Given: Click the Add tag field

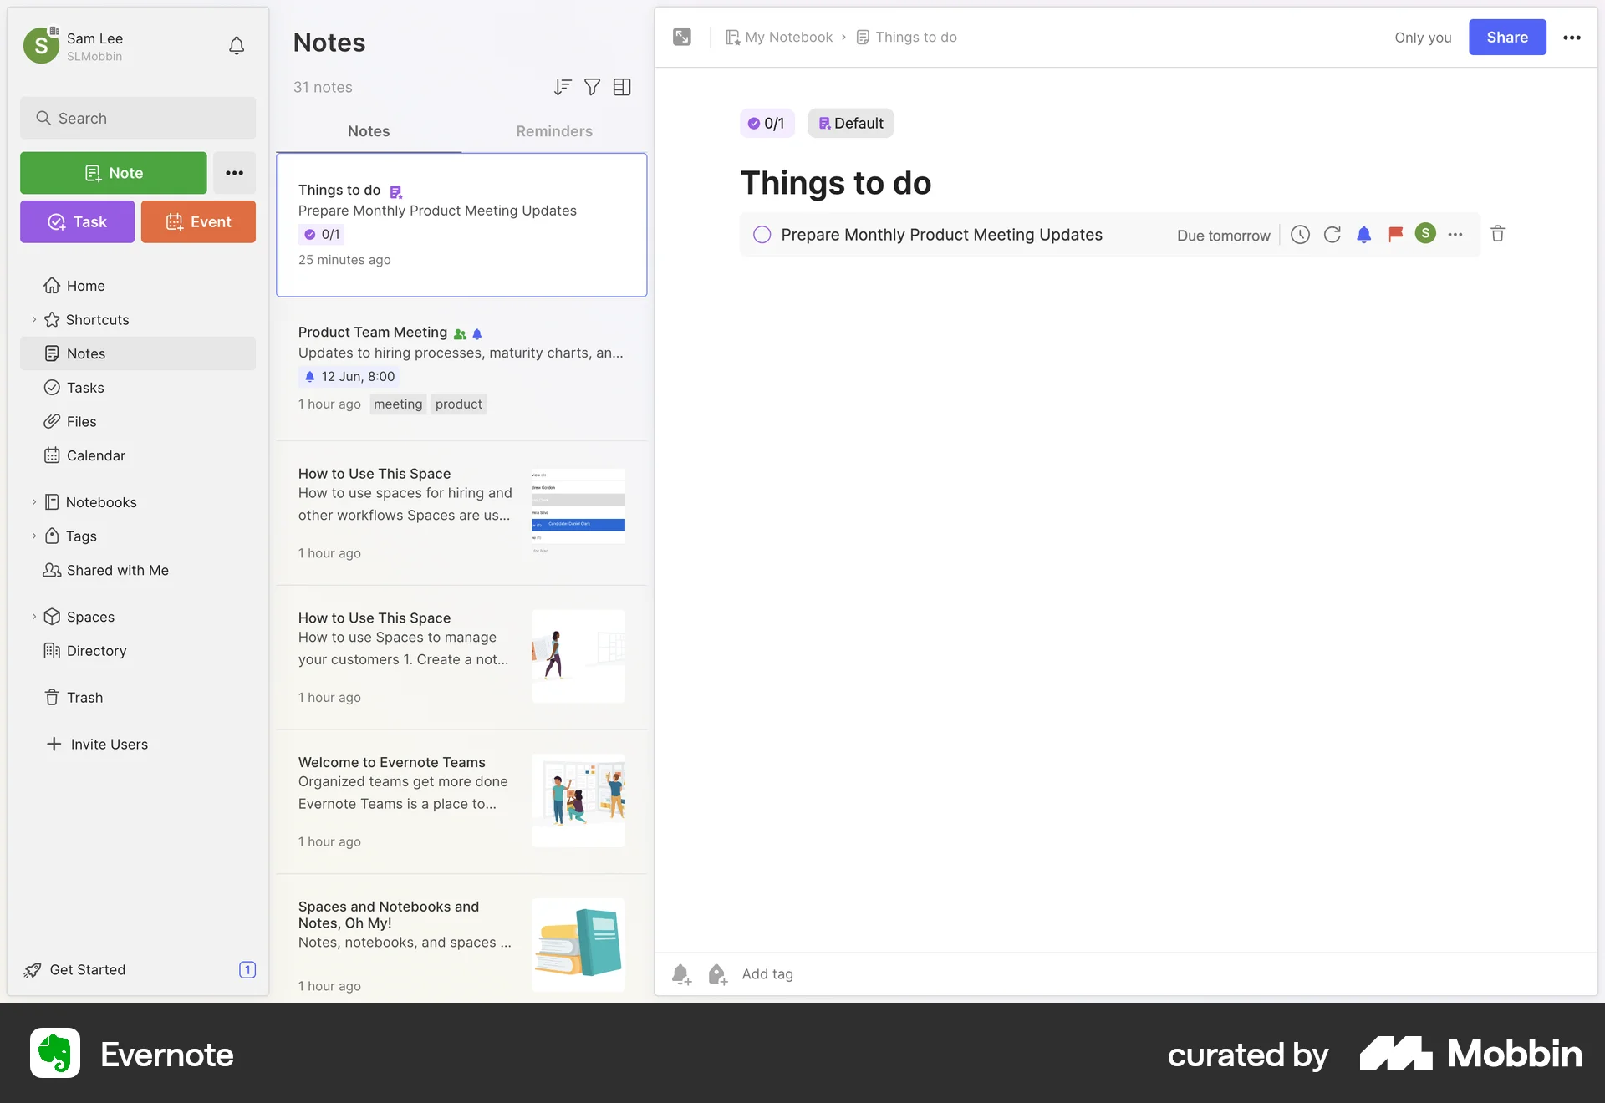Looking at the screenshot, I should (x=767, y=973).
